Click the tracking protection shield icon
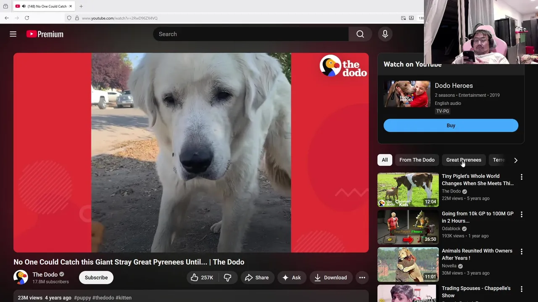The height and width of the screenshot is (302, 538). [69, 18]
